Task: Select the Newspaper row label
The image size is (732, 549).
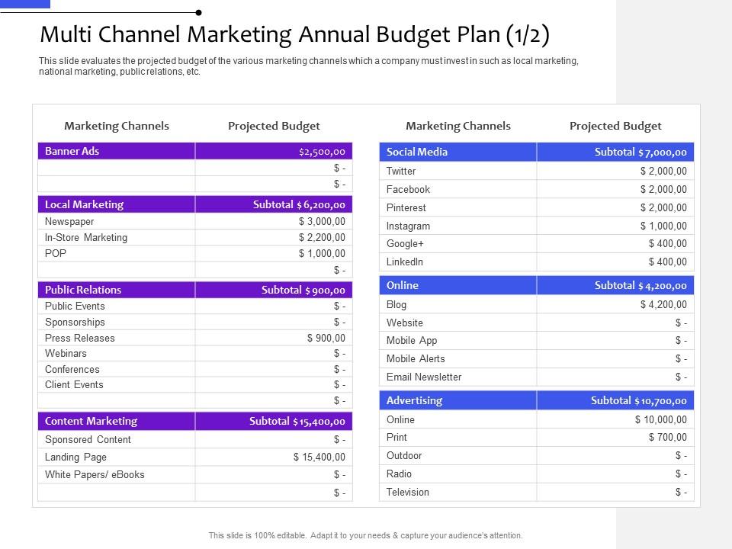Action: point(69,221)
